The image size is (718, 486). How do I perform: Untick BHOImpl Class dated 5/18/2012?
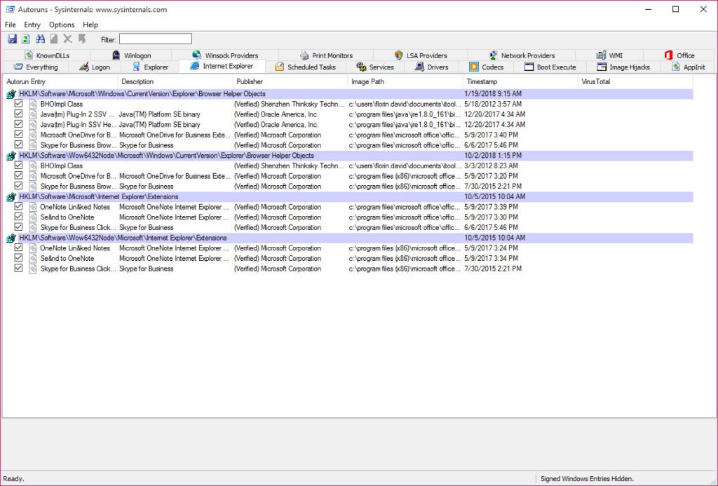[x=18, y=103]
